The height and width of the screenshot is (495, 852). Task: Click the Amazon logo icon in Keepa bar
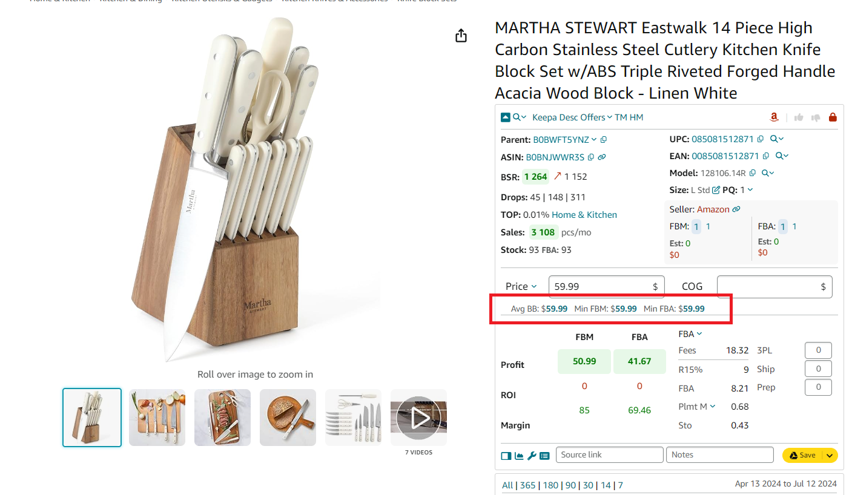(x=773, y=117)
